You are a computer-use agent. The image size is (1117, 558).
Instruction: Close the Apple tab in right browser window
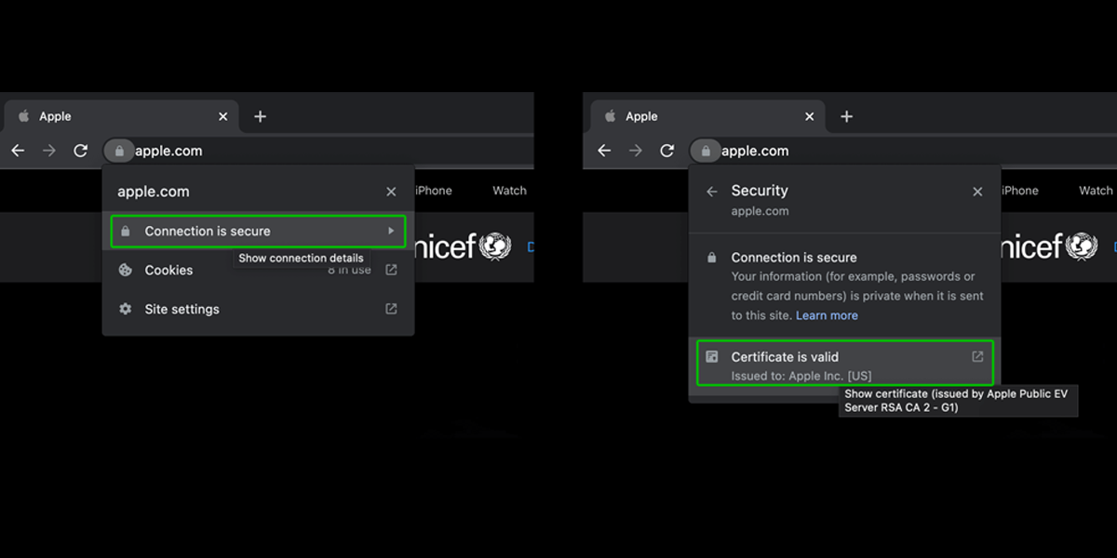tap(809, 116)
